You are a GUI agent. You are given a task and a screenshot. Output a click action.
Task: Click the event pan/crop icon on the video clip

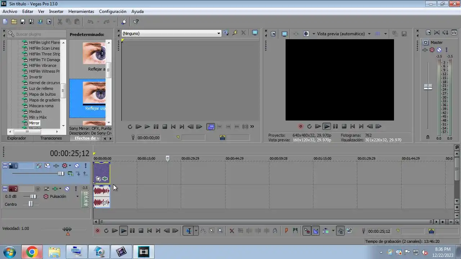click(x=98, y=179)
